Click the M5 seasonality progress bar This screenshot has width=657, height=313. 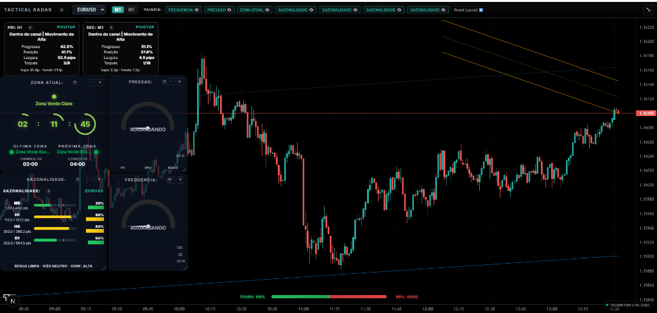click(55, 205)
